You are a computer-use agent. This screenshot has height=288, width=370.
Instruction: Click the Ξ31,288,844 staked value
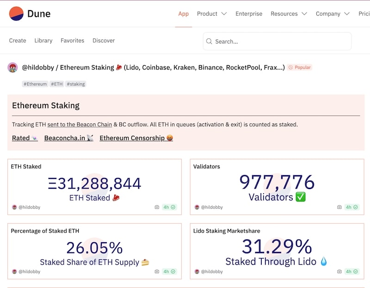[94, 184]
